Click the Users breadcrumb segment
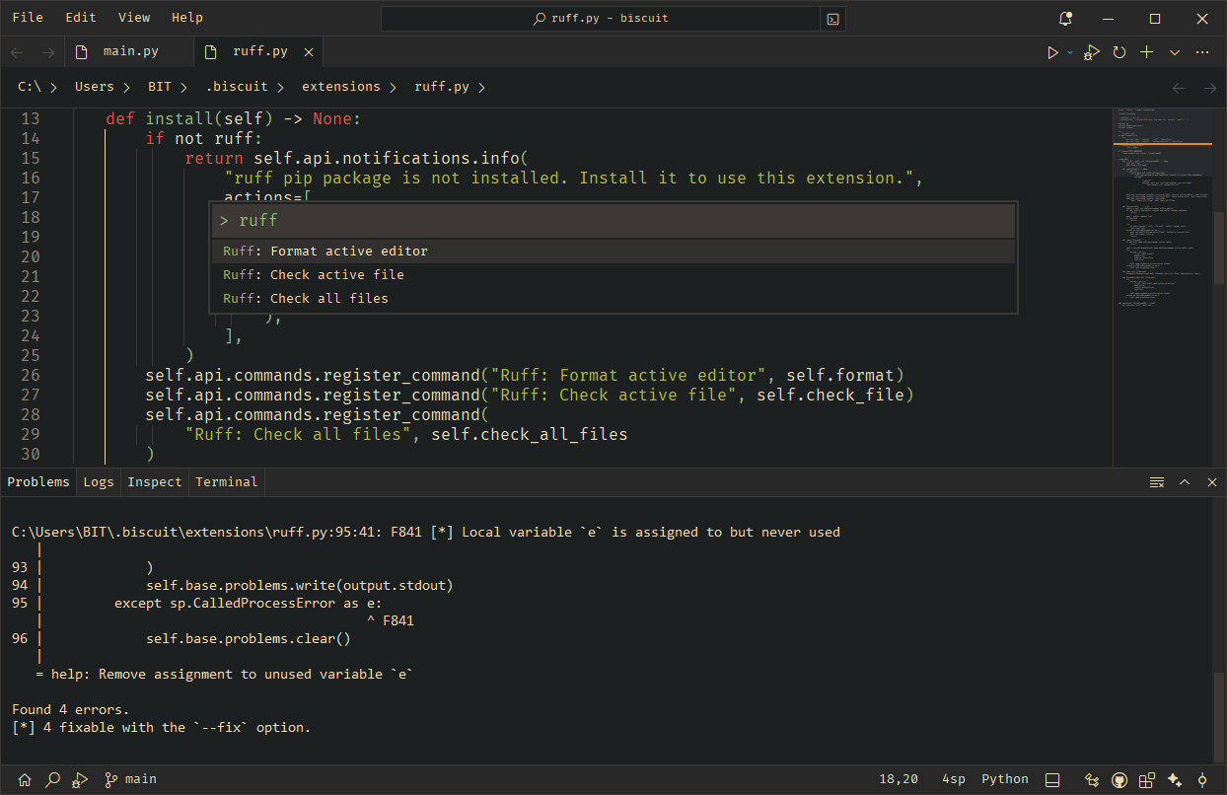 tap(94, 87)
